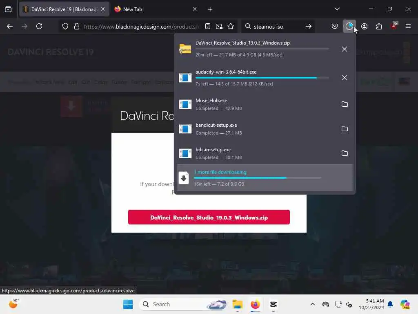418x314 pixels.
Task: Click the taskbar Search box
Action: tap(184, 304)
